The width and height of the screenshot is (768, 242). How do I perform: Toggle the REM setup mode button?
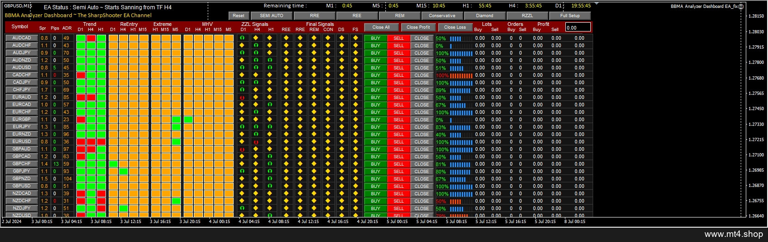click(x=400, y=15)
